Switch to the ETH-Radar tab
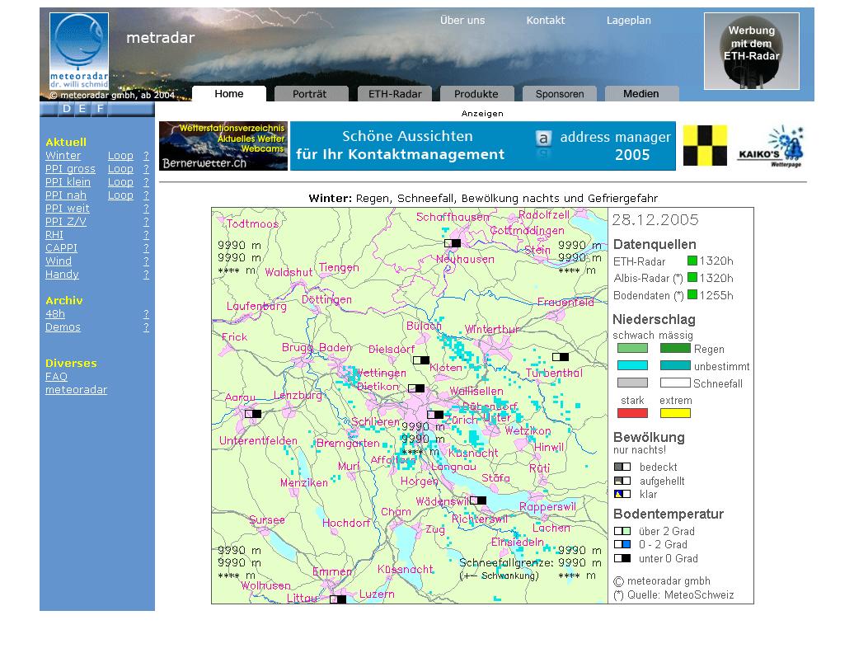 pyautogui.click(x=394, y=94)
